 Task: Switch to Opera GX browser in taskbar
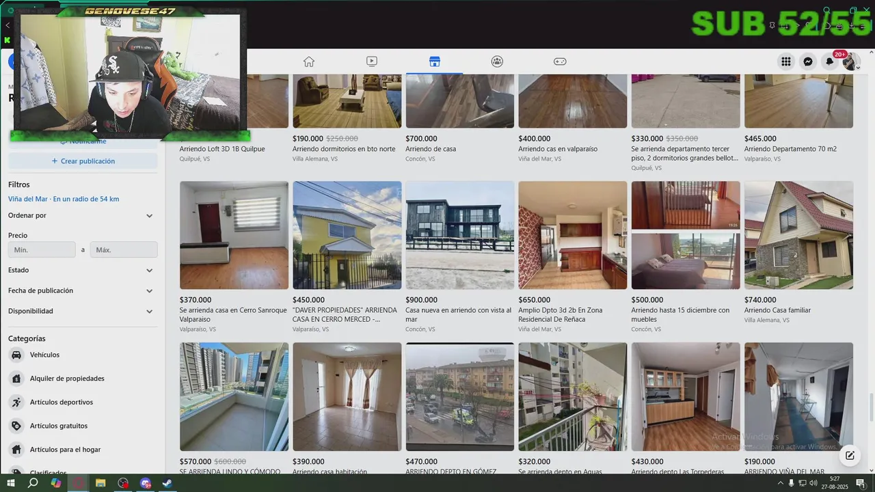(79, 483)
